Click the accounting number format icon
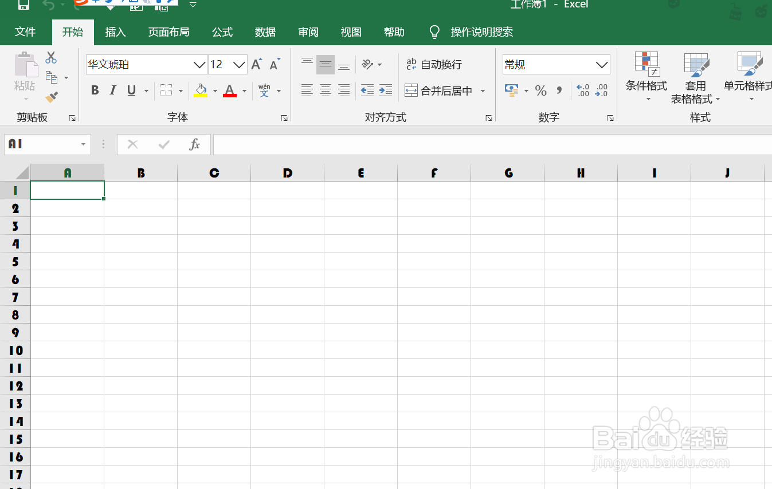The height and width of the screenshot is (489, 772). pyautogui.click(x=511, y=90)
